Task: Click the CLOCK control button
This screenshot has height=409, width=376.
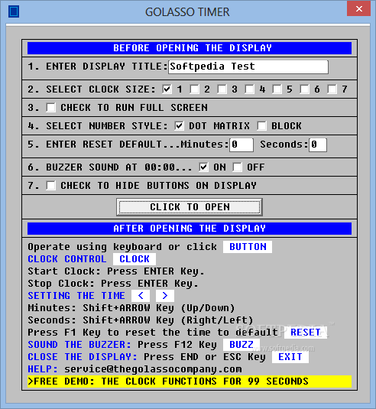Action: pyautogui.click(x=135, y=259)
